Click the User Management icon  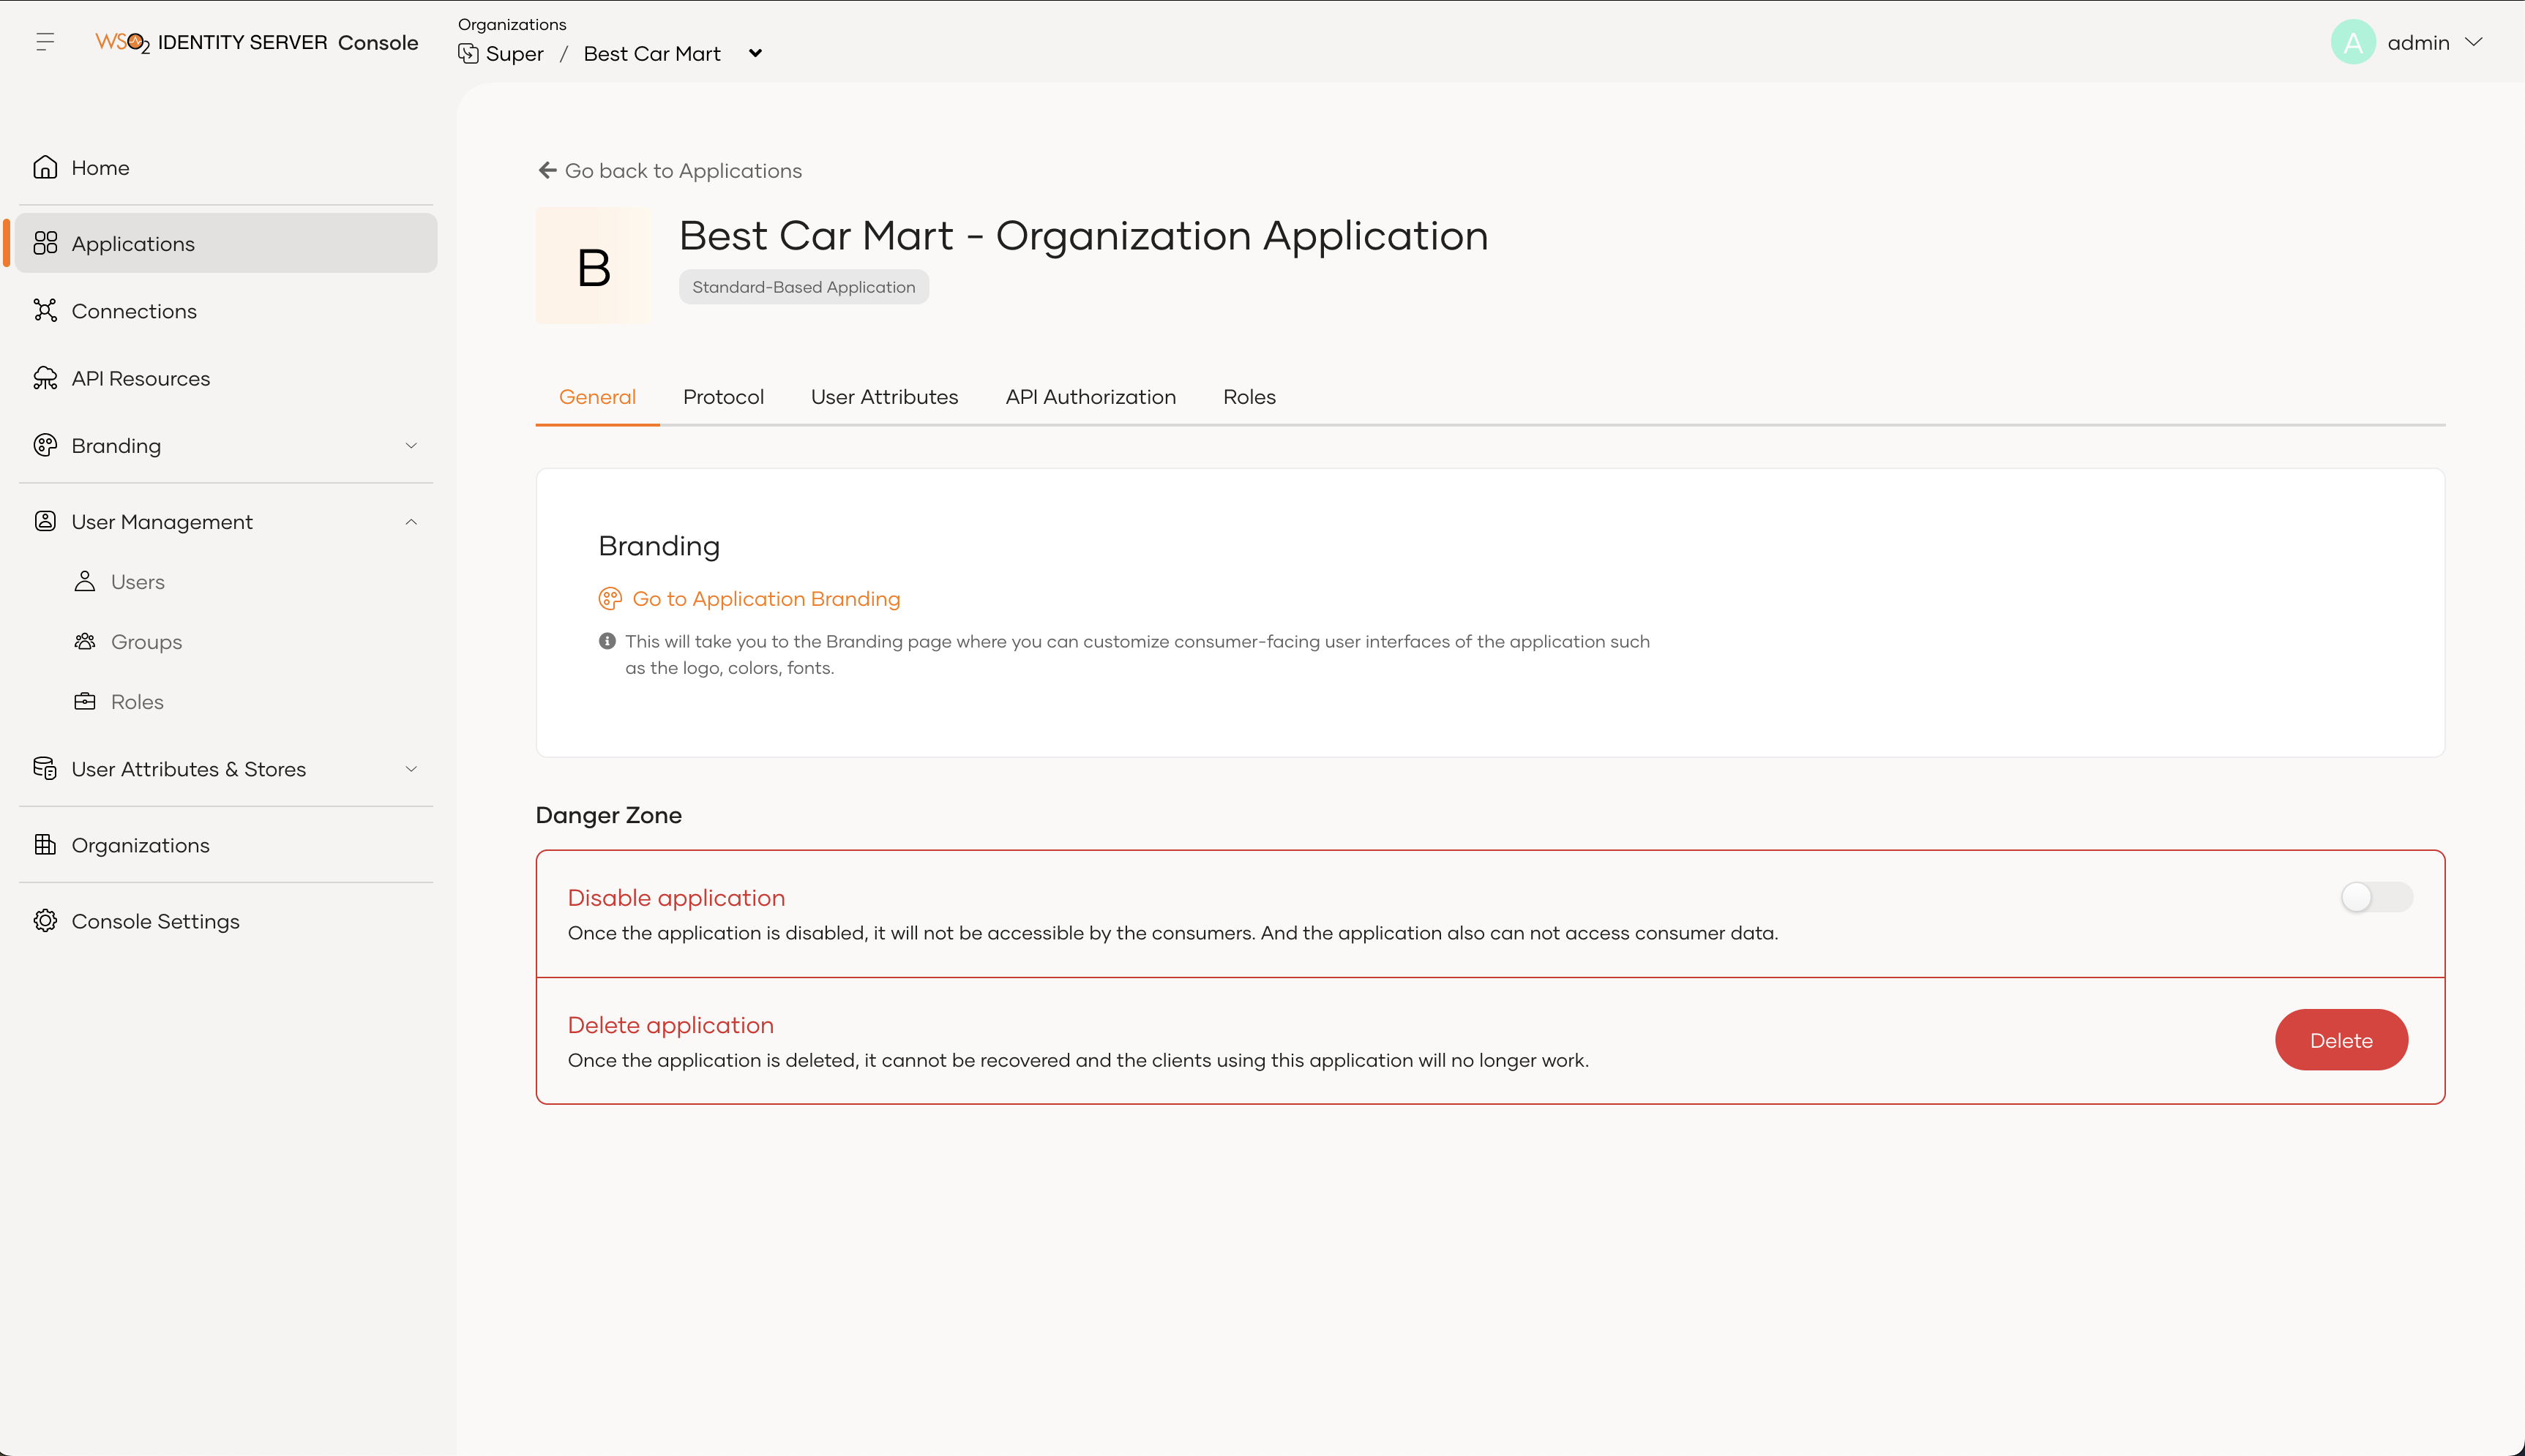click(45, 521)
